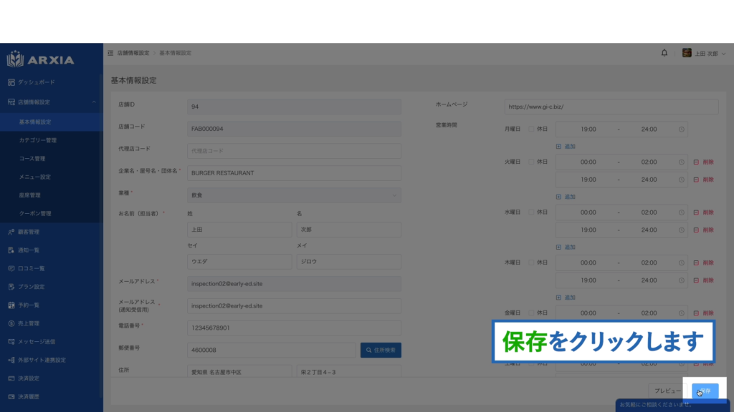Viewport: 734px width, 412px height.
Task: Check the 休日 box for 木曜日
Action: tap(531, 263)
